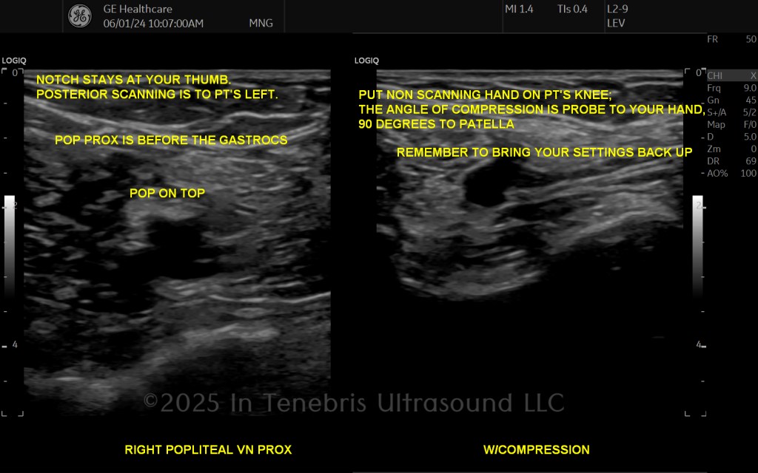Select the Map F/0 parameter
758x473 pixels.
click(x=732, y=124)
